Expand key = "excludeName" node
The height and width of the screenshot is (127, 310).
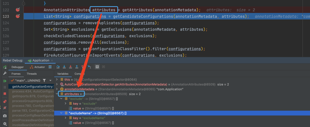(66, 118)
